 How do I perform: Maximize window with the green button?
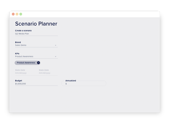click(21, 14)
